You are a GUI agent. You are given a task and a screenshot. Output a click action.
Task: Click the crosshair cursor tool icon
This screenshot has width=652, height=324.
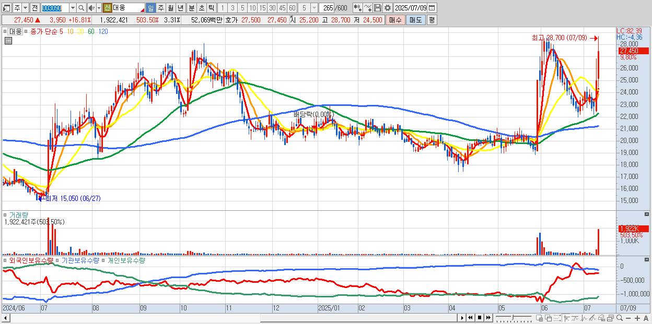[x=566, y=318]
